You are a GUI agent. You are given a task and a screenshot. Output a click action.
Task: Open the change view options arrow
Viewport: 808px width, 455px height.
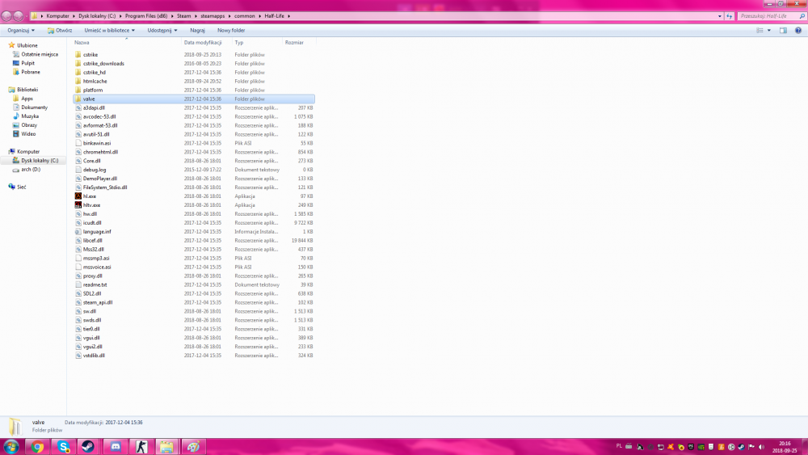tap(770, 30)
